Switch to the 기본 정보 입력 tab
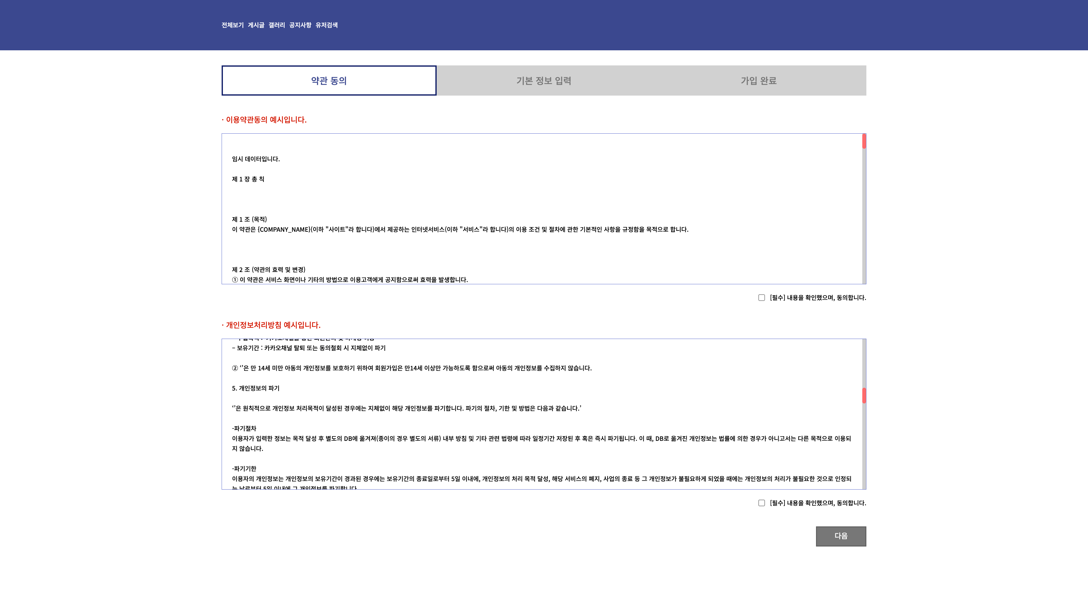The height and width of the screenshot is (605, 1088). coord(544,80)
